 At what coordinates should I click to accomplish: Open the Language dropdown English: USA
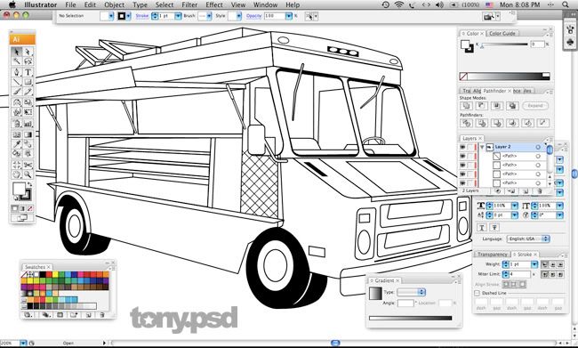(528, 239)
